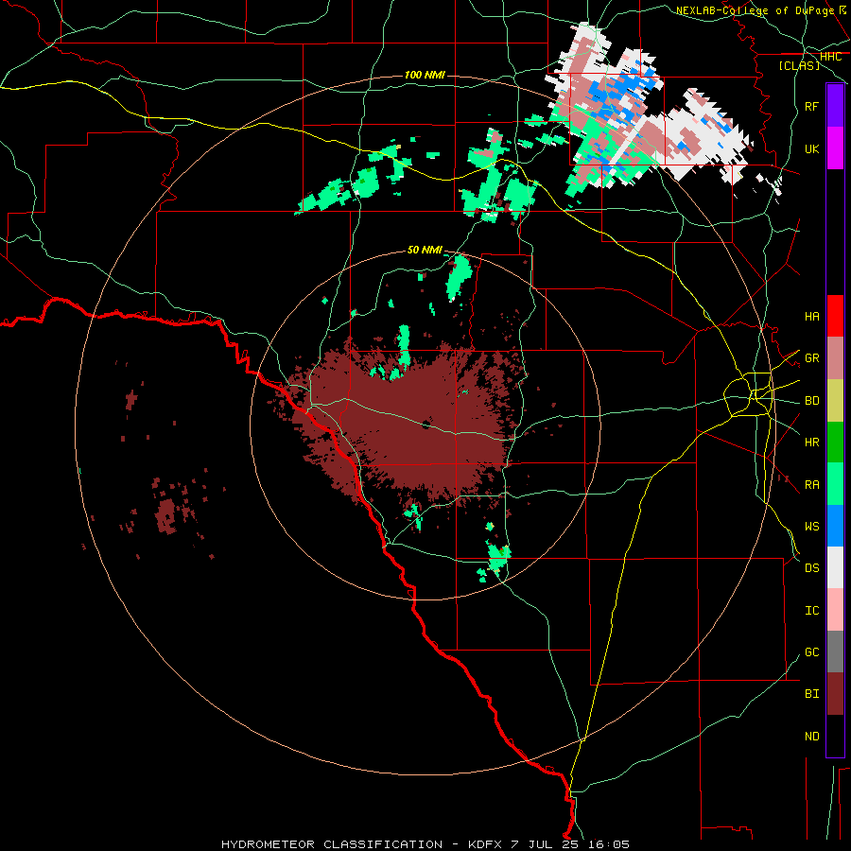This screenshot has width=851, height=851.
Task: Click the 50 NMI range ring label
Action: [x=425, y=250]
